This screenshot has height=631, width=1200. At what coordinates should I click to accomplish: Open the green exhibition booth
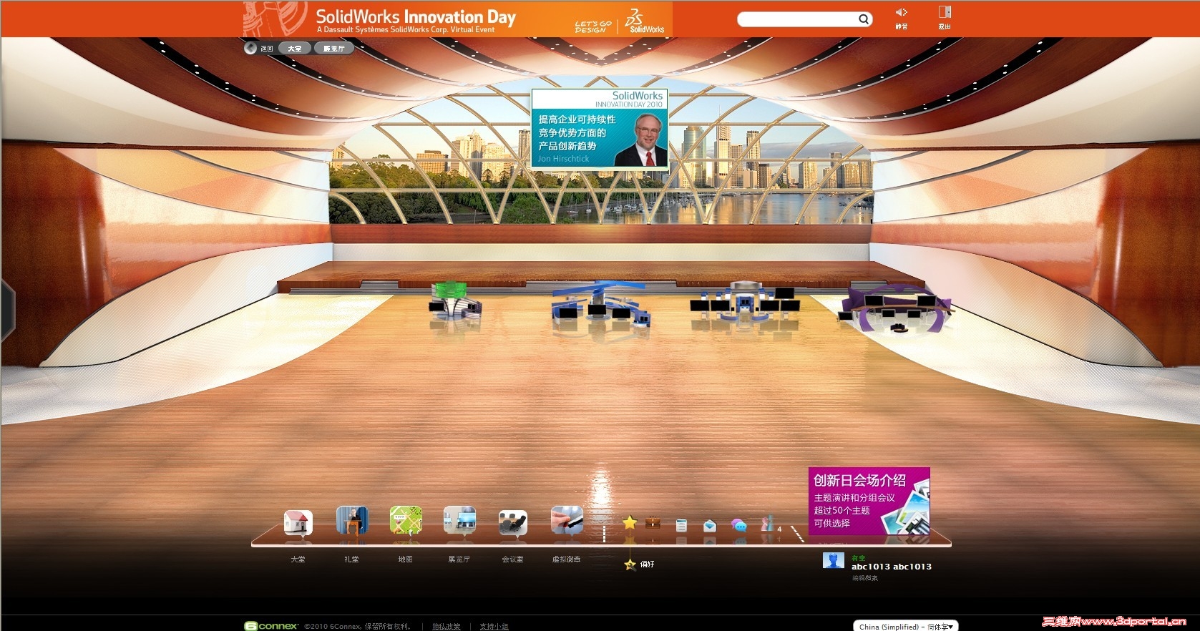tap(454, 300)
